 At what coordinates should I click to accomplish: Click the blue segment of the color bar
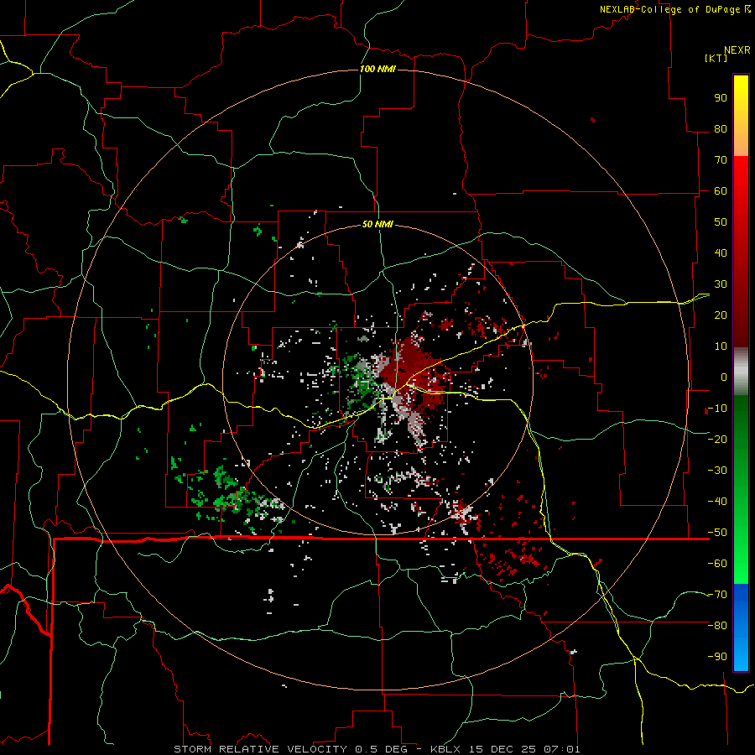click(741, 627)
